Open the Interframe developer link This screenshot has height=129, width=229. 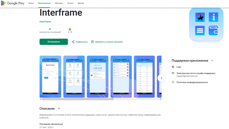(45, 22)
